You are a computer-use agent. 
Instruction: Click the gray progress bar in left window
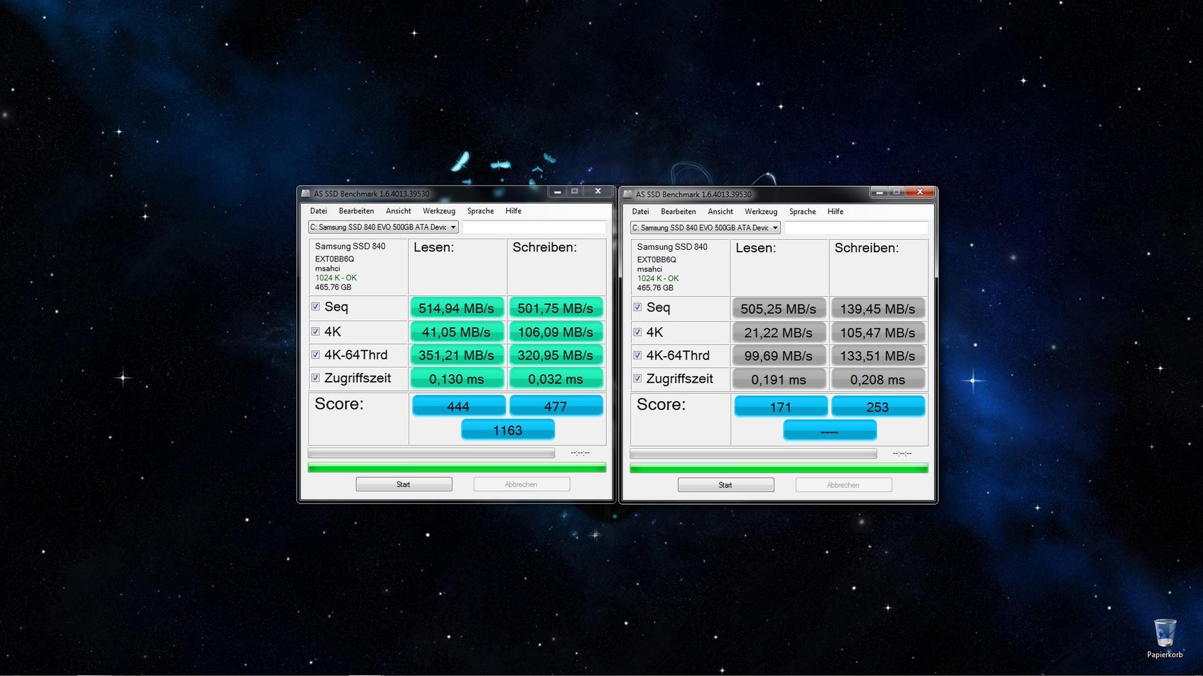tap(431, 453)
